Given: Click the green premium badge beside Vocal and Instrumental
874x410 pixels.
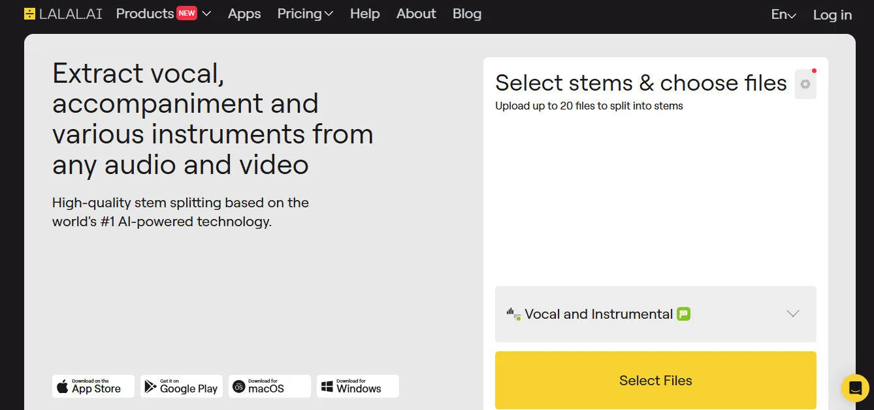Looking at the screenshot, I should [684, 314].
